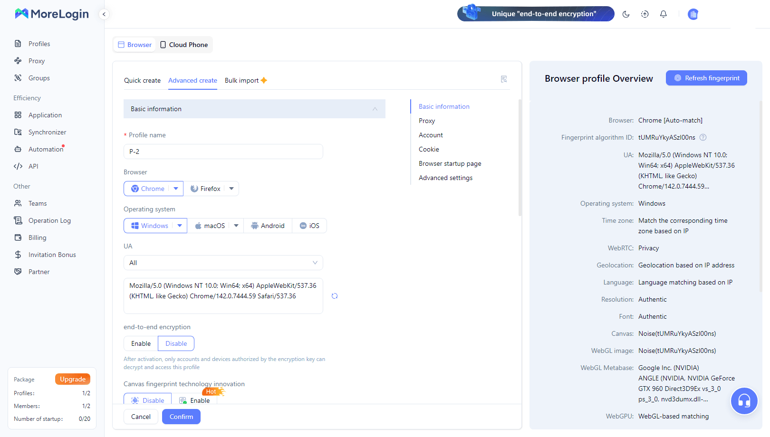The width and height of the screenshot is (770, 437).
Task: Confirm the new browser profile
Action: [x=181, y=416]
